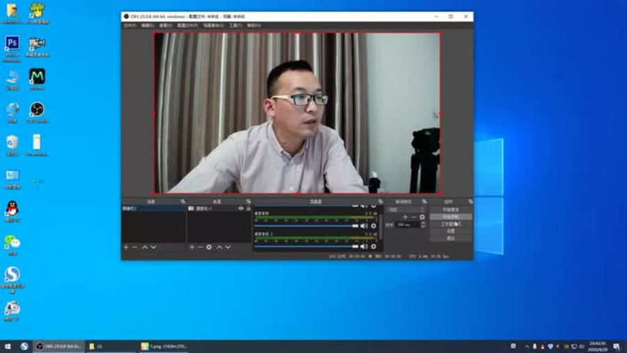Open settings gear for second mixer channel

point(373,246)
